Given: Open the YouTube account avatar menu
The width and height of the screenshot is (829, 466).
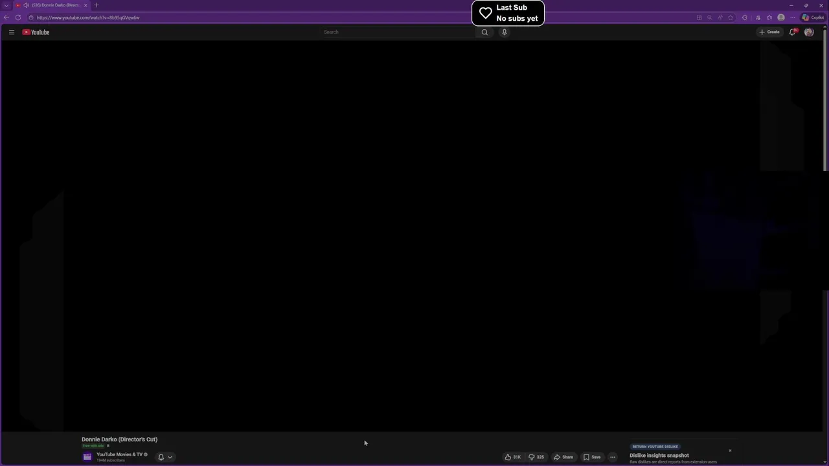Looking at the screenshot, I should coord(809,32).
